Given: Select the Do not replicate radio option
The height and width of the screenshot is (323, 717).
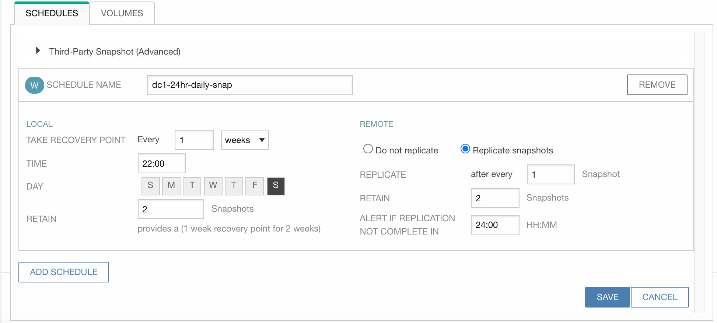Looking at the screenshot, I should click(x=368, y=149).
